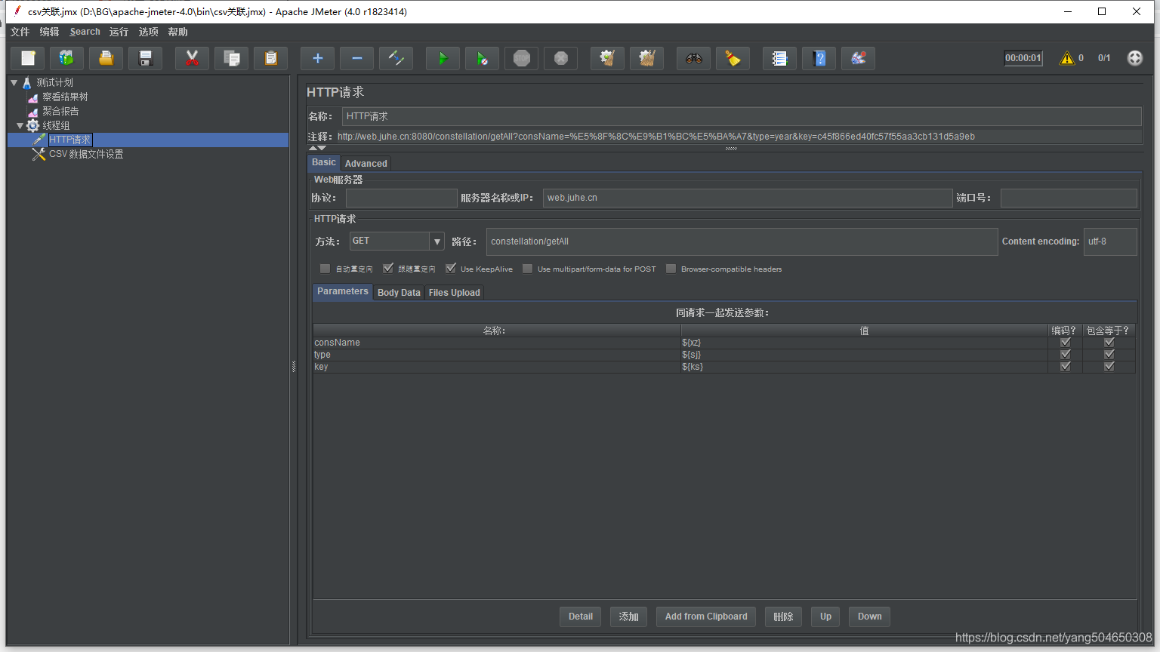The height and width of the screenshot is (652, 1160).
Task: Start the test with green play icon
Action: (443, 58)
